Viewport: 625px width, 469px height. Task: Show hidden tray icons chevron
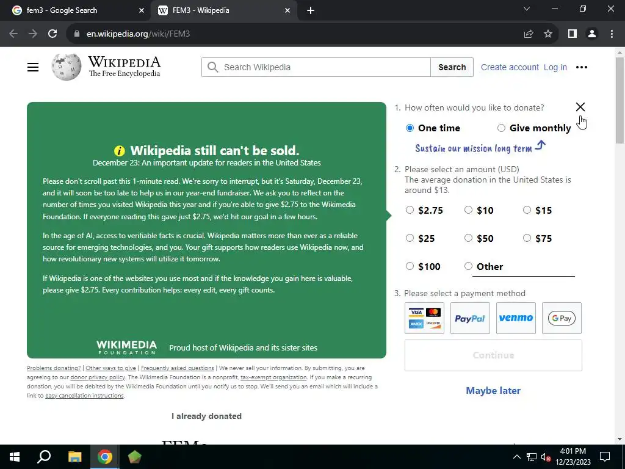pos(516,457)
